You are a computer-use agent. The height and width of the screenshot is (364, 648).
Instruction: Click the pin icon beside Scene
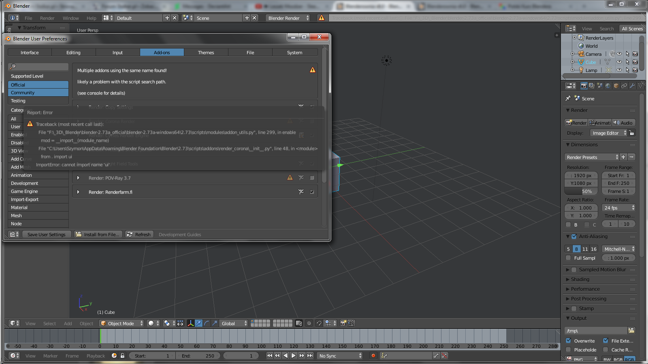(x=568, y=98)
